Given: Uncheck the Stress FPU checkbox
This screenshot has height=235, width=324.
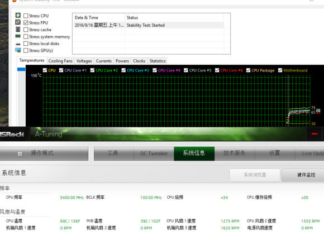Looking at the screenshot, I should point(26,23).
